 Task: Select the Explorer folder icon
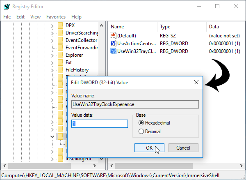tap(60, 55)
